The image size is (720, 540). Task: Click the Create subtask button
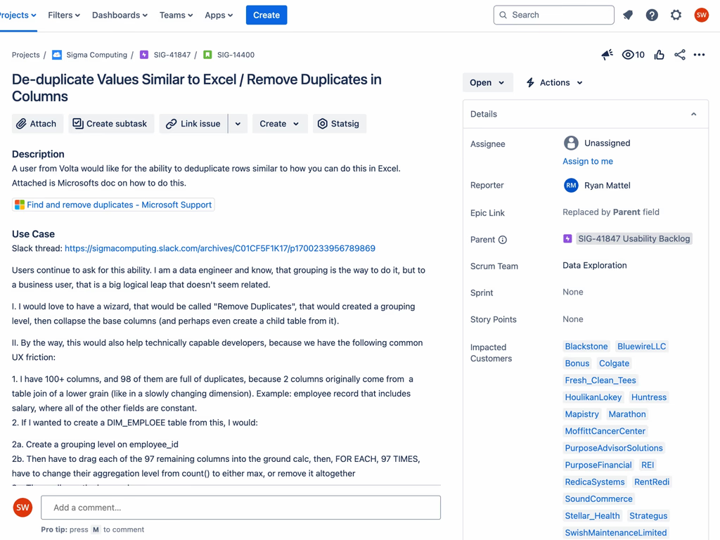coord(110,124)
